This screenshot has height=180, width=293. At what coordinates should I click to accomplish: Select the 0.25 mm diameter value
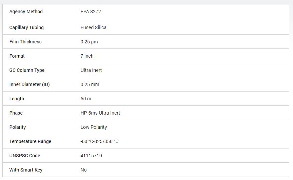[x=90, y=84]
